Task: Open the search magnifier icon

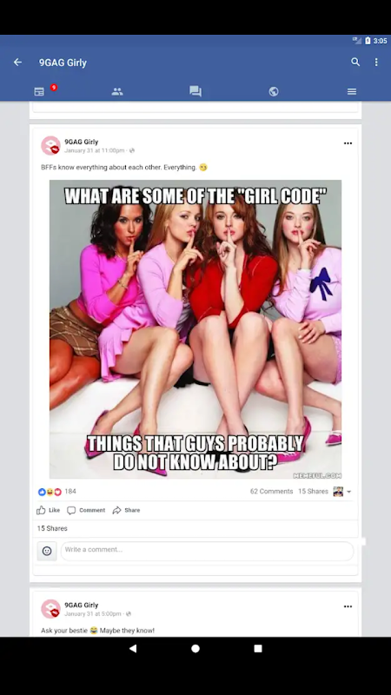Action: [x=355, y=62]
